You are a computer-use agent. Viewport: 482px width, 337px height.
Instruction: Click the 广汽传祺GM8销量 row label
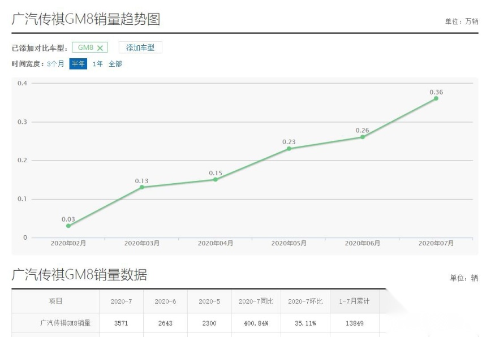66,323
